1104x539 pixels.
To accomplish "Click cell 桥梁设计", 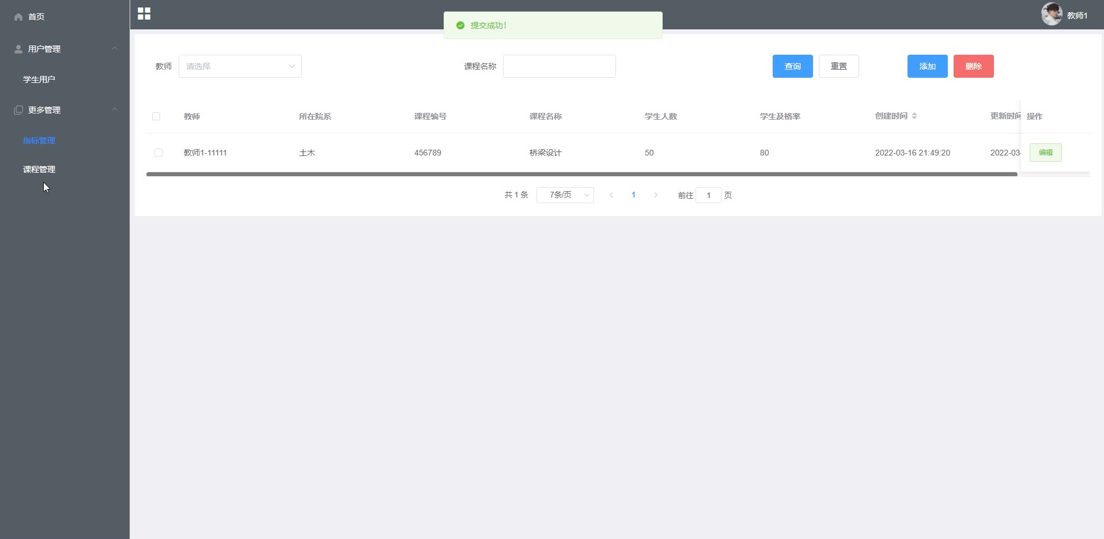I will pos(546,153).
